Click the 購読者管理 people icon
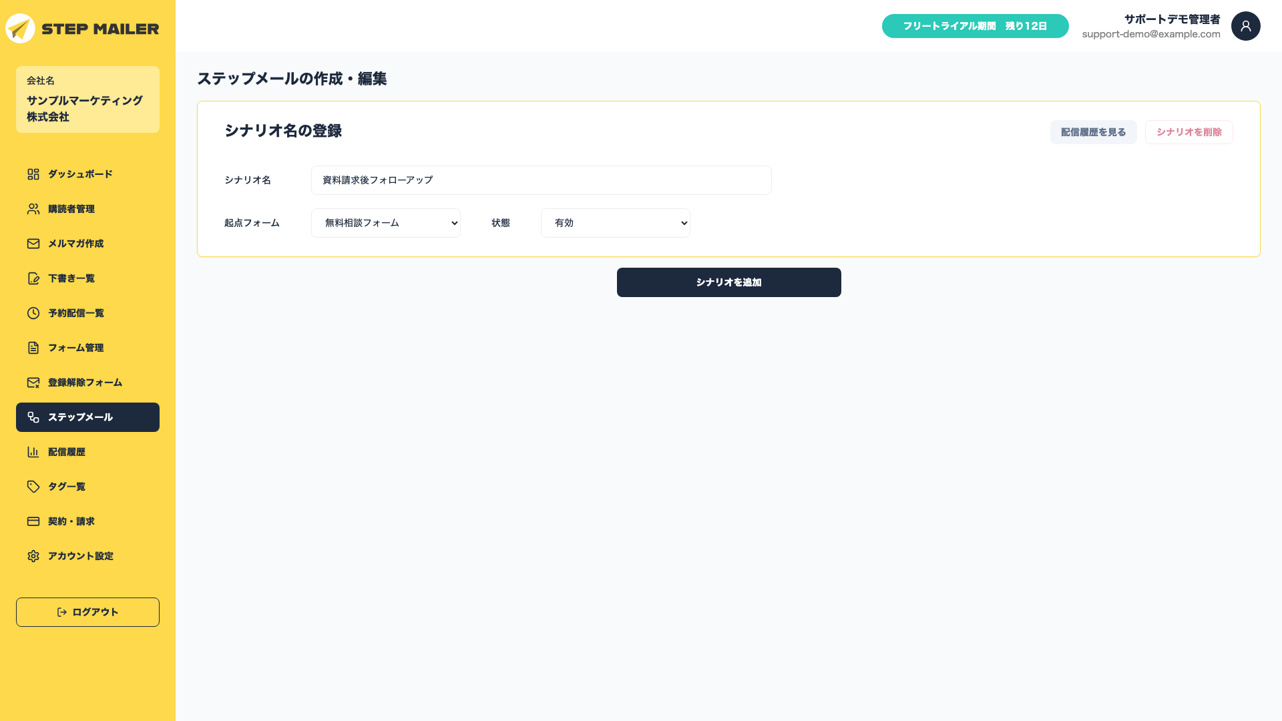 pyautogui.click(x=33, y=209)
